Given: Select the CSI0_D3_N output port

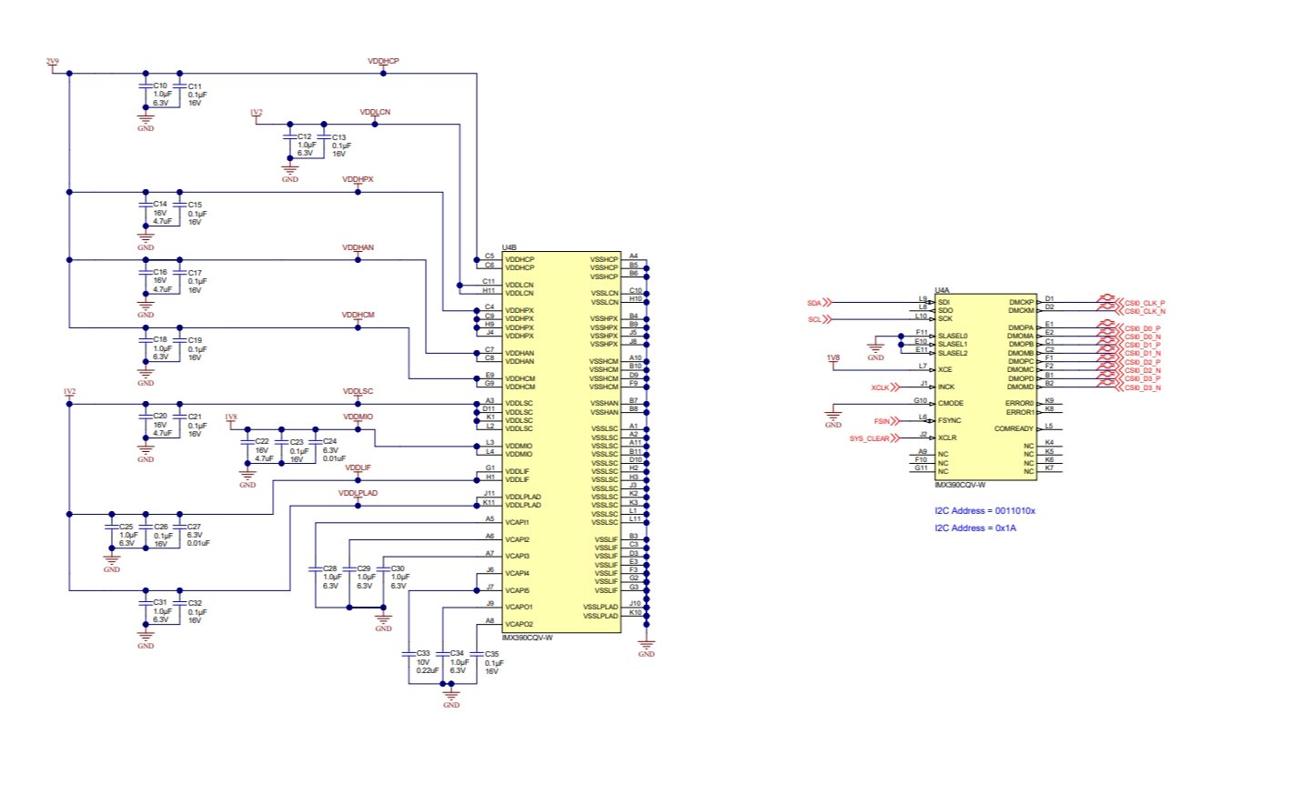Looking at the screenshot, I should (1138, 387).
